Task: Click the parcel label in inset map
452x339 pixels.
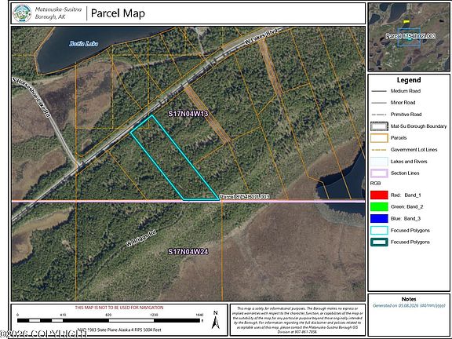Action: pos(410,36)
